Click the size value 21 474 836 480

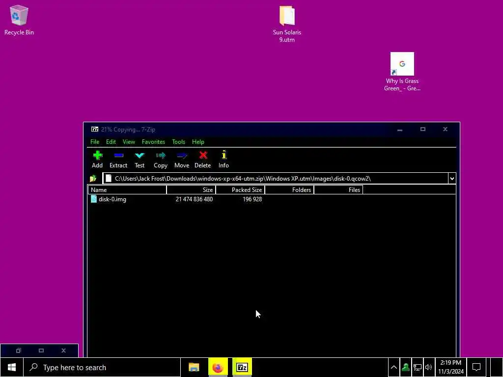(194, 199)
